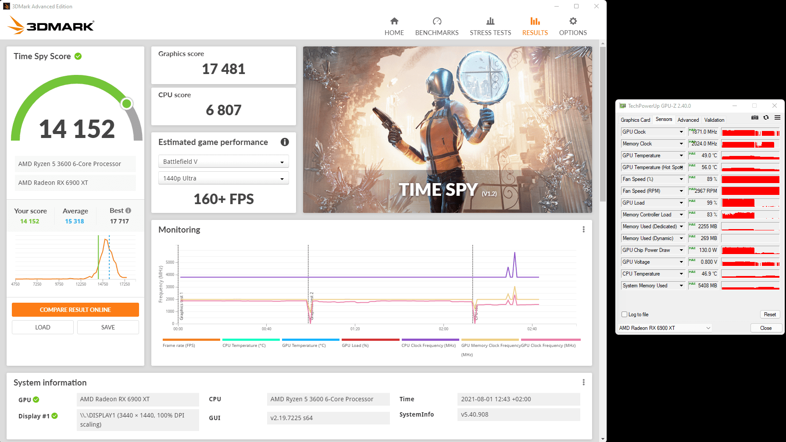
Task: Open GPU Load sensor dropdown in GPU-Z
Action: click(653, 203)
